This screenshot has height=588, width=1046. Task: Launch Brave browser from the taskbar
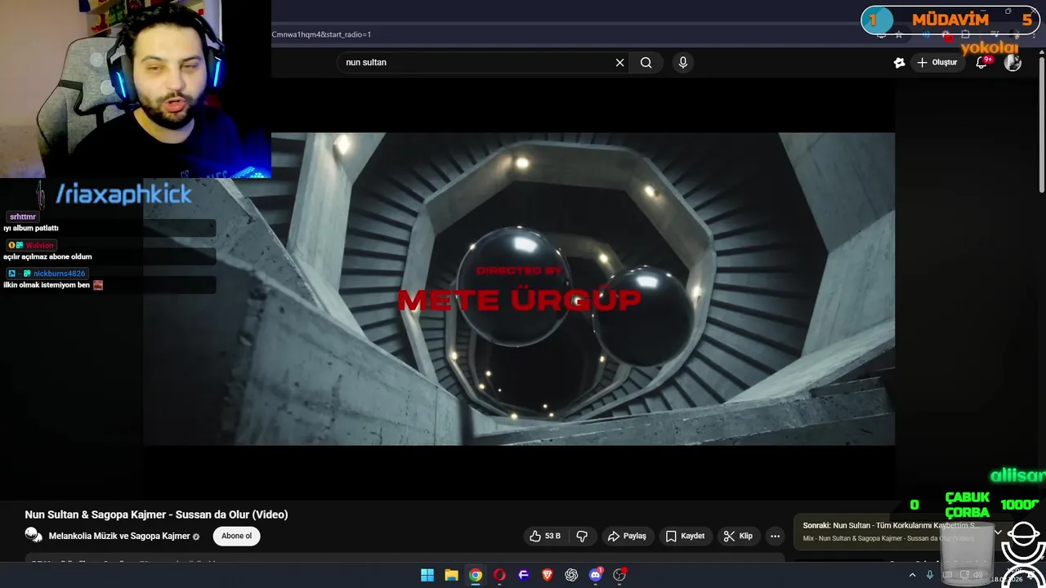(x=548, y=575)
